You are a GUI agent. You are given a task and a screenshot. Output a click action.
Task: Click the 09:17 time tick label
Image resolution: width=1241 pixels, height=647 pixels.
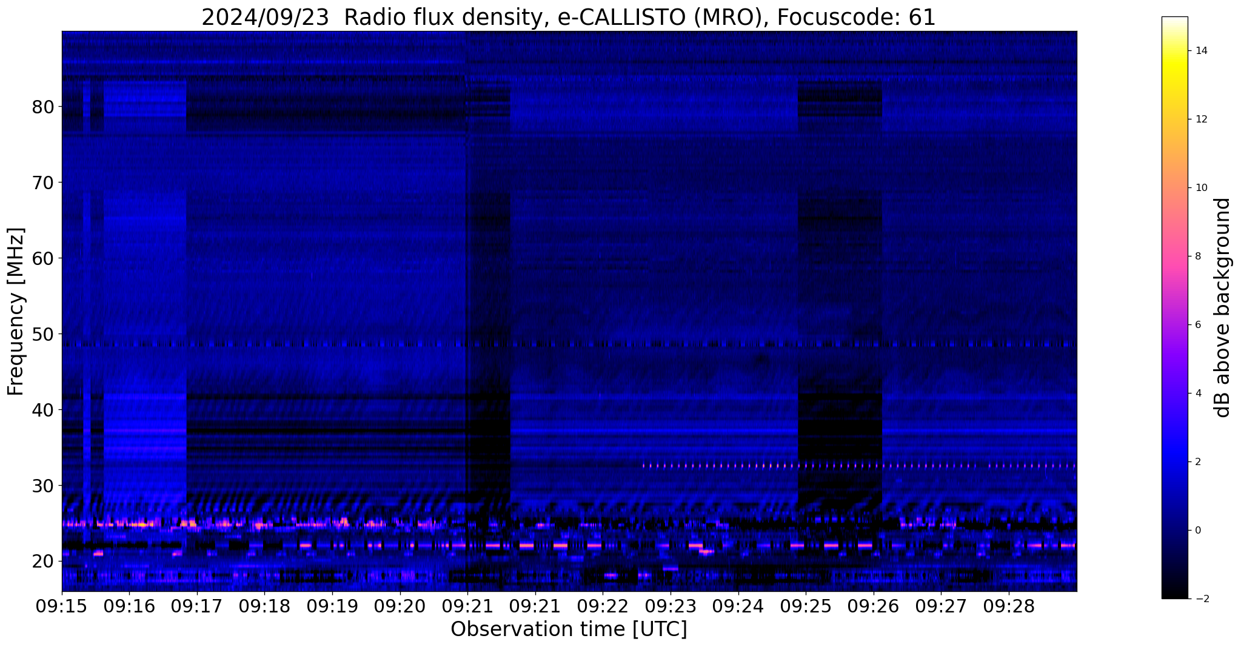click(197, 607)
